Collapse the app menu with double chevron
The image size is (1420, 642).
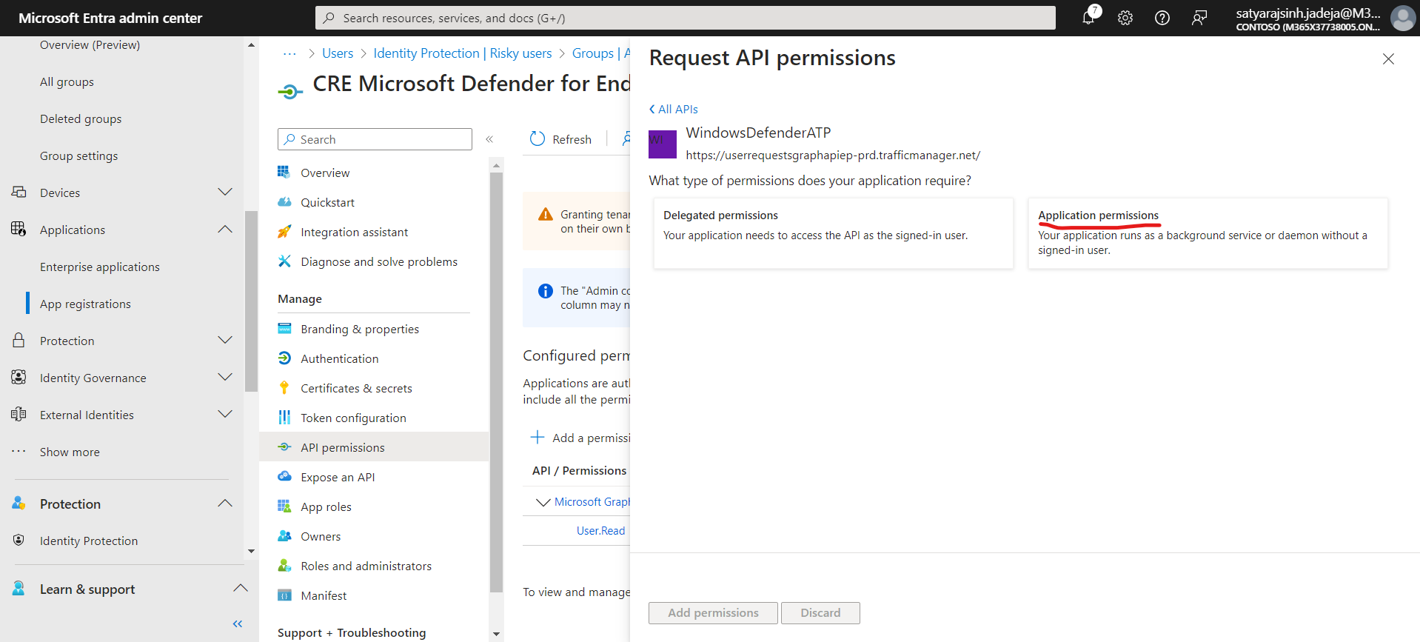click(x=489, y=139)
